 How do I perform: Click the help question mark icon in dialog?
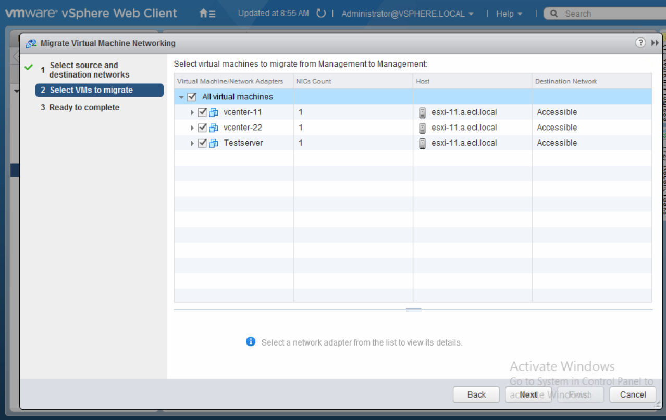coord(640,43)
